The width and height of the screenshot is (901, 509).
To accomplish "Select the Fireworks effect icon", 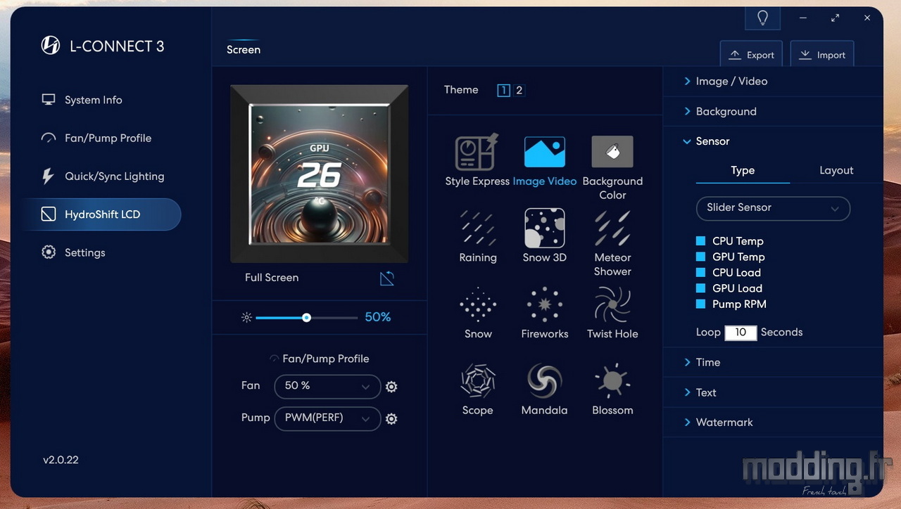I will [544, 304].
